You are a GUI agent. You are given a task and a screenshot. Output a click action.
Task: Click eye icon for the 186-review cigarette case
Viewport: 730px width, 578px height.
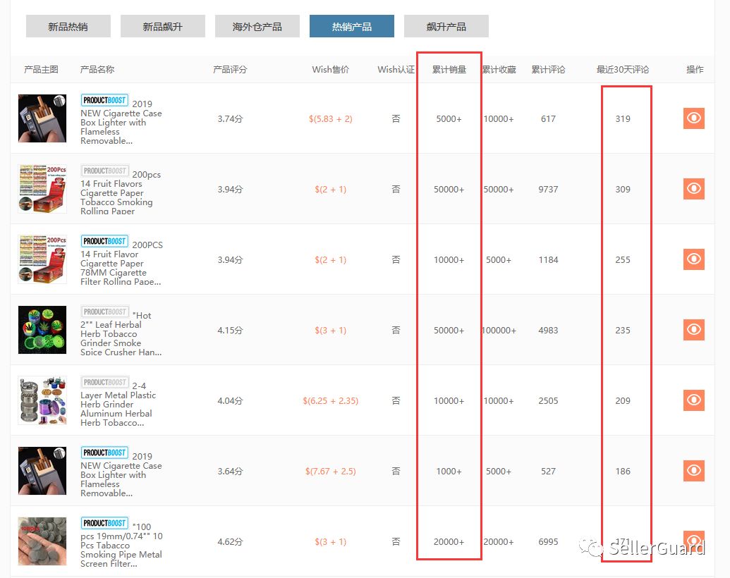[x=694, y=470]
